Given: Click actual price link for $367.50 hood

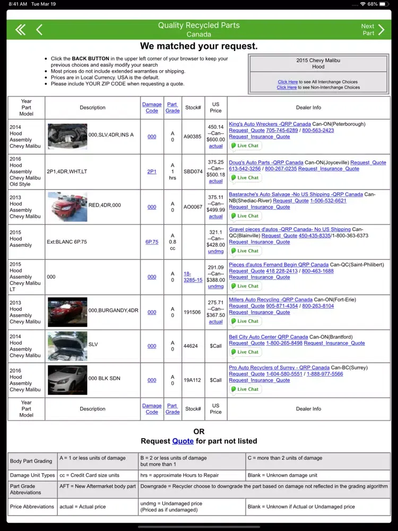Looking at the screenshot, I should [x=215, y=321].
